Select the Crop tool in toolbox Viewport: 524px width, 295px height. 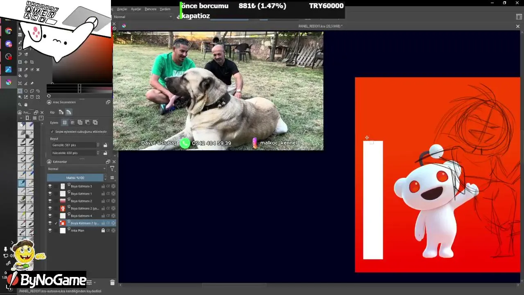coord(32,62)
